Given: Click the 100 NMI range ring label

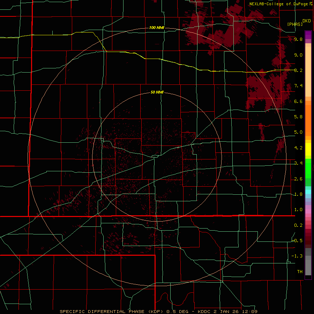Looking at the screenshot, I should click(x=157, y=28).
